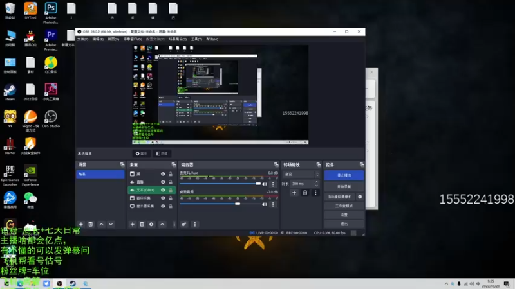Open virtual camera settings gear

point(360,197)
